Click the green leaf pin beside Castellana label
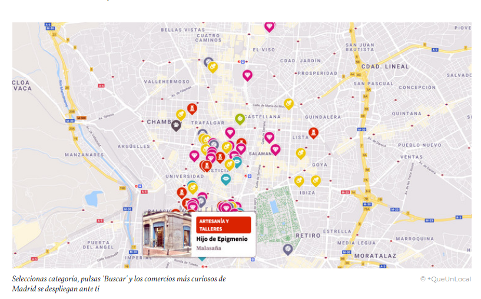The image size is (481, 299). [240, 119]
